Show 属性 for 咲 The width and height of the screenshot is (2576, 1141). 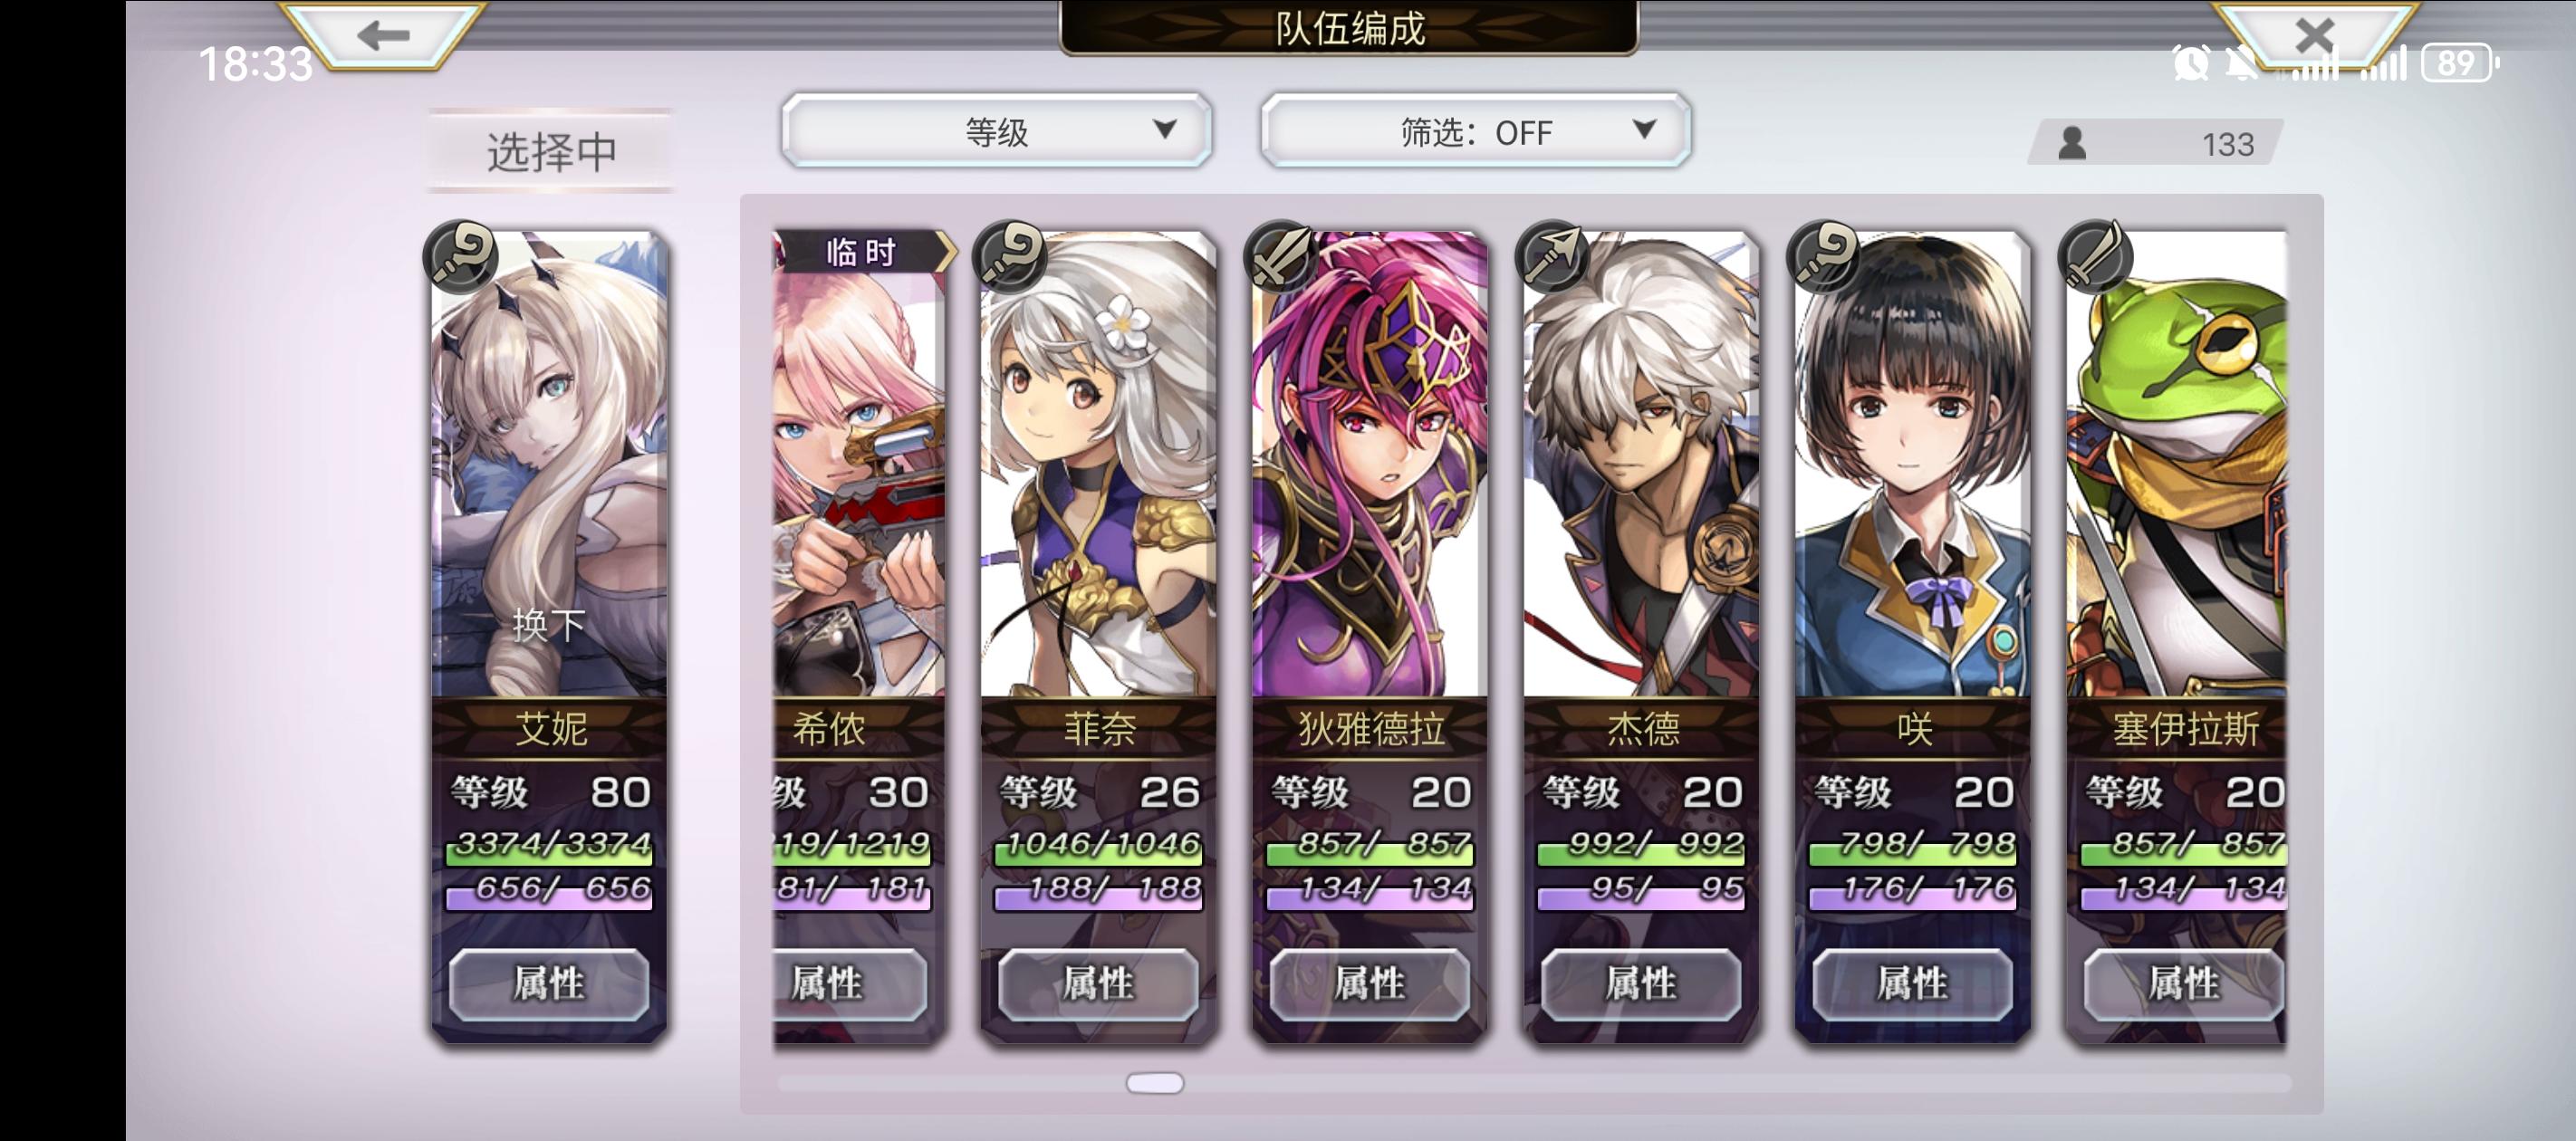pos(1913,983)
